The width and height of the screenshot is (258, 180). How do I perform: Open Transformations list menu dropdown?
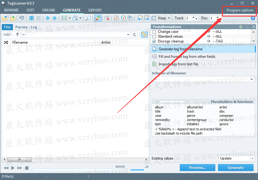(x=247, y=27)
